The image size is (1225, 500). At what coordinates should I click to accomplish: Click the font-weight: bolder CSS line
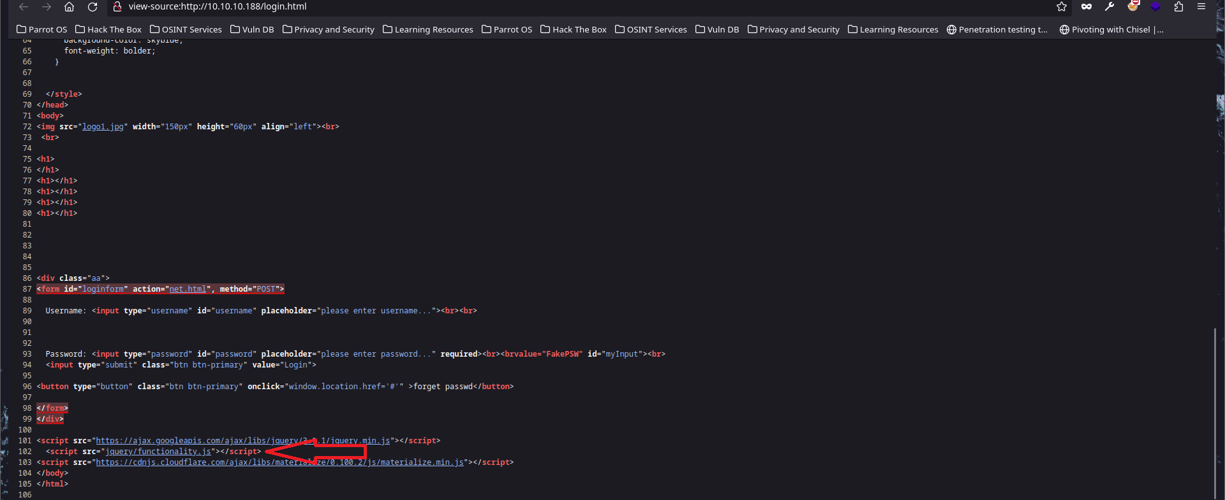(x=110, y=51)
